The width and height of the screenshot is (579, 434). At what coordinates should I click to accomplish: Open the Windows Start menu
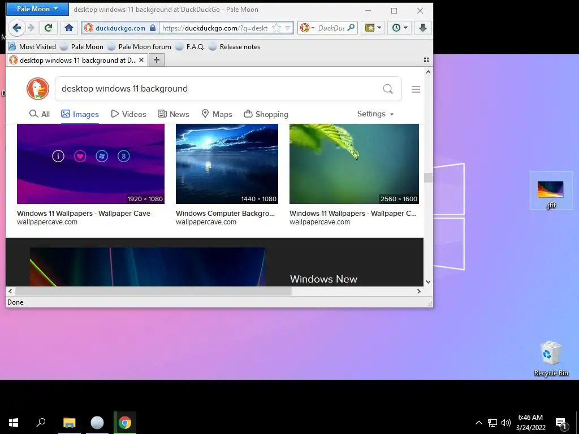click(14, 423)
